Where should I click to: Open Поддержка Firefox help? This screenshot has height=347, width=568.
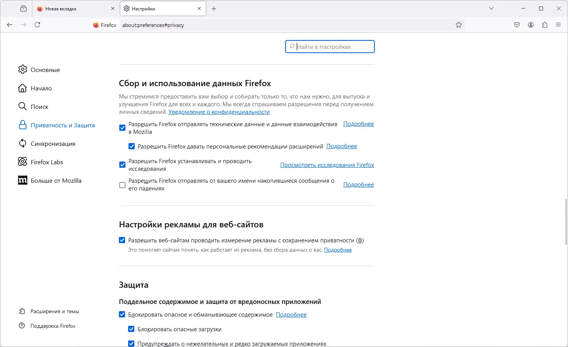pyautogui.click(x=53, y=326)
